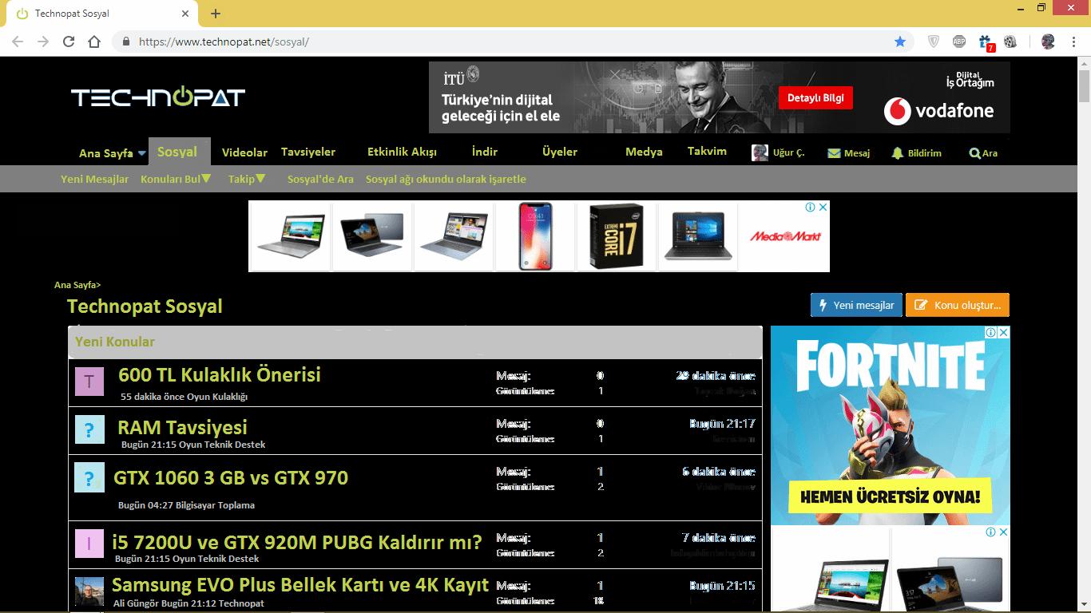Open the Chrome profile avatar
1091x613 pixels.
pyautogui.click(x=1049, y=42)
